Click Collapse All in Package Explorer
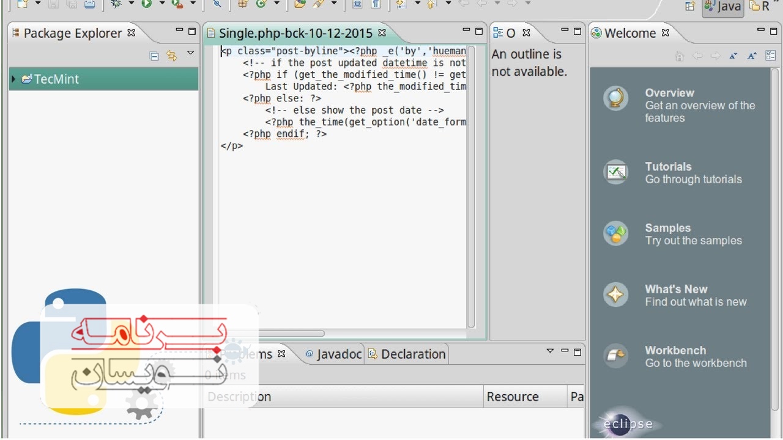Viewport: 783px width, 440px height. 154,56
